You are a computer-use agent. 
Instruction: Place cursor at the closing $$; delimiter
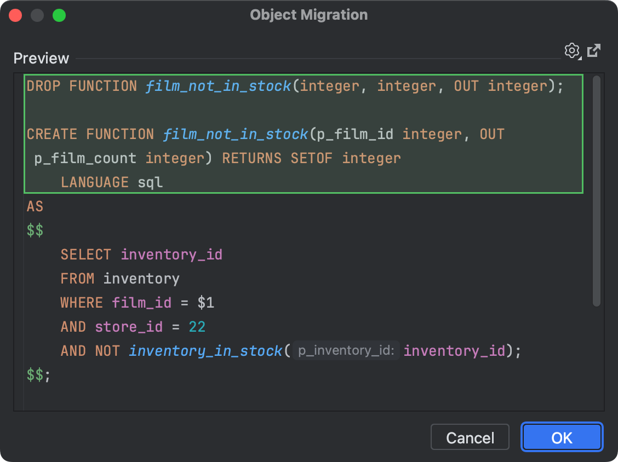[38, 375]
